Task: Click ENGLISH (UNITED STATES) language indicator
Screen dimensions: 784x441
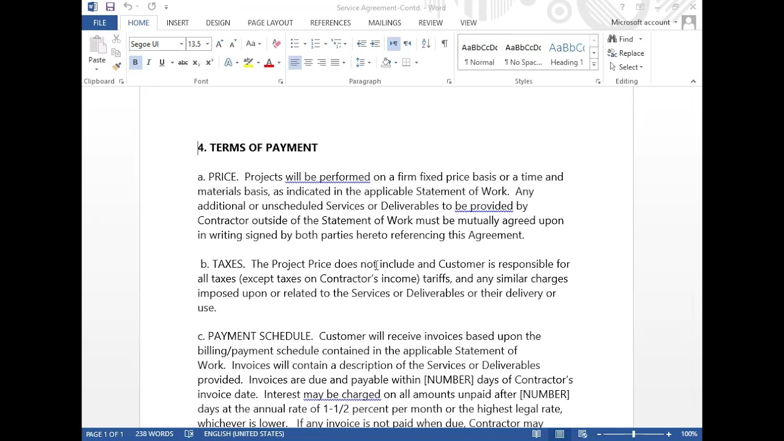Action: click(244, 434)
